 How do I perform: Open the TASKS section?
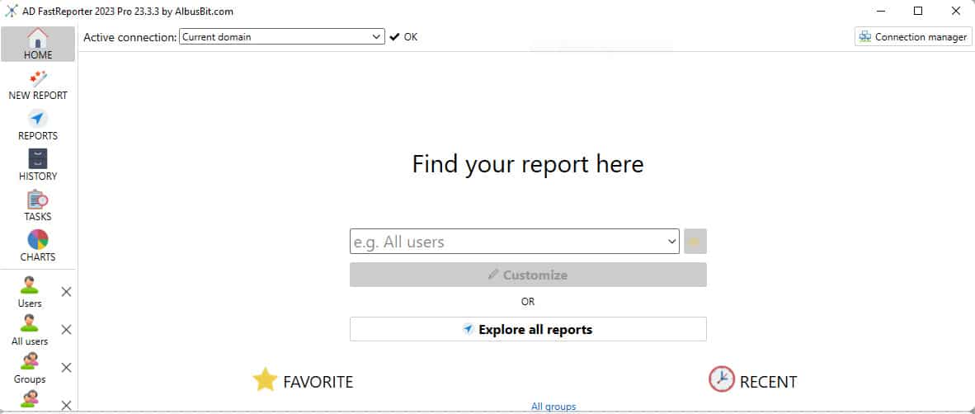pyautogui.click(x=38, y=206)
